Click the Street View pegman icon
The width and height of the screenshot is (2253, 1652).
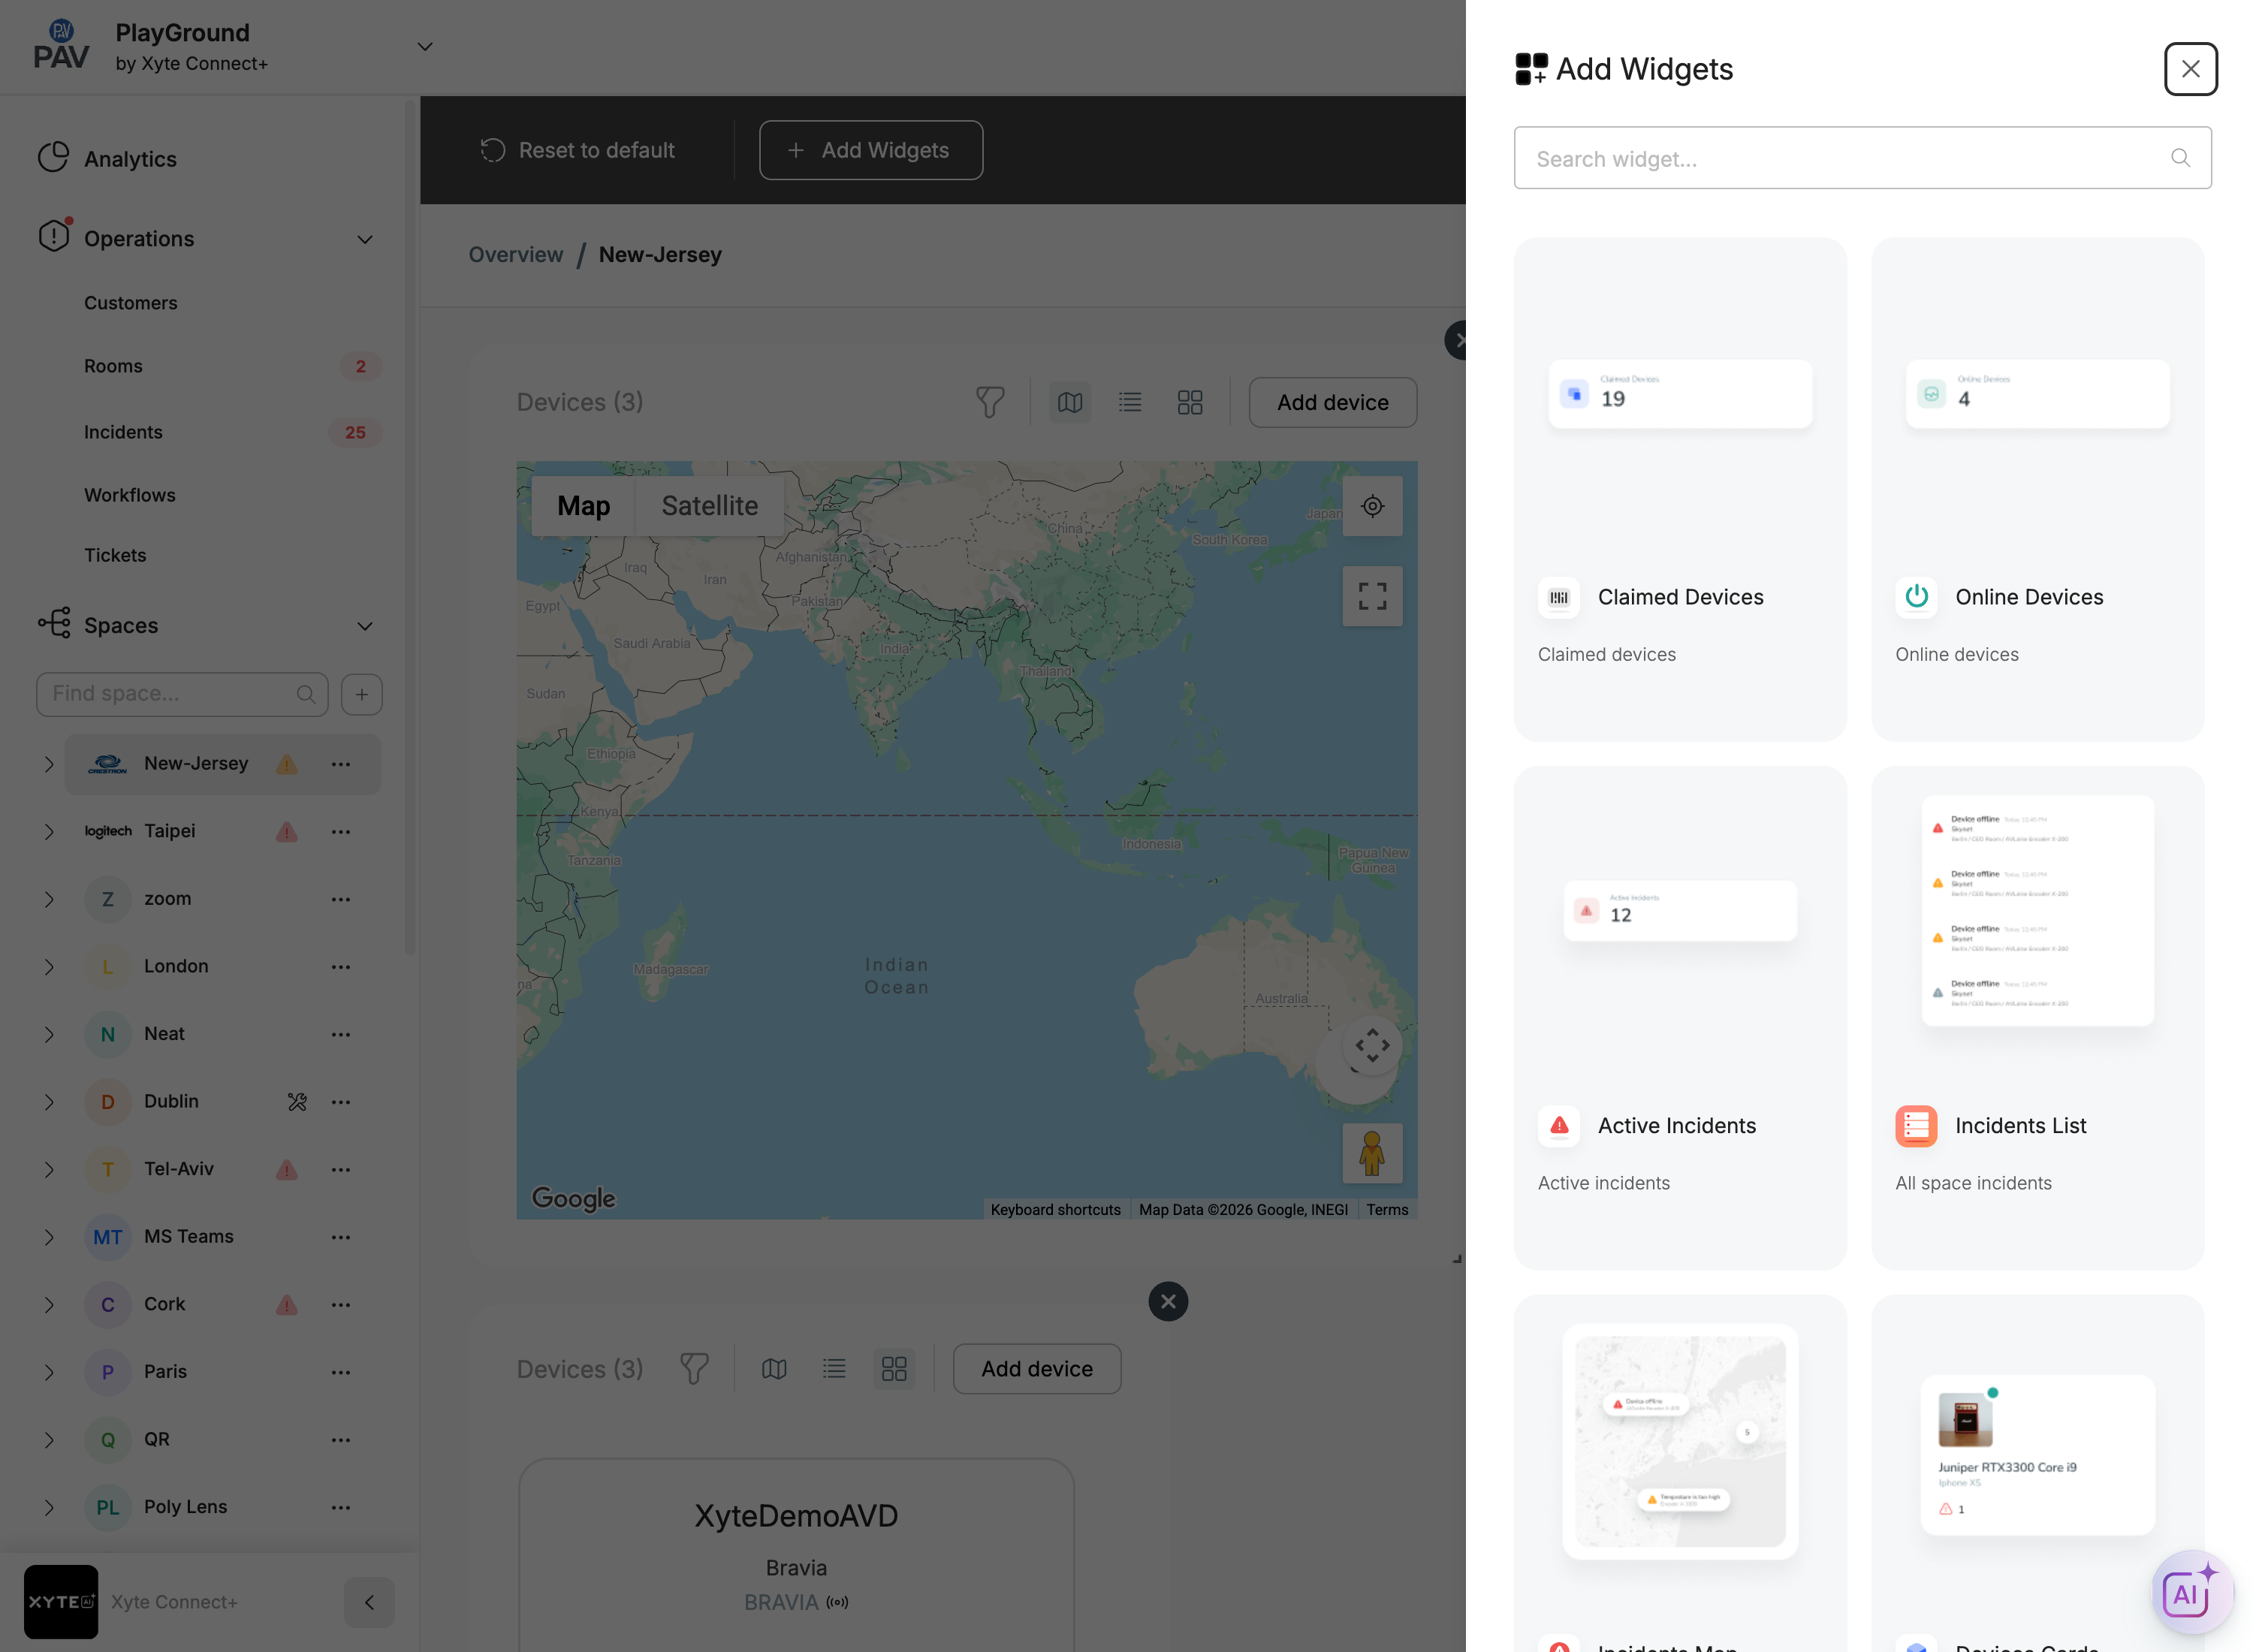1372,1153
